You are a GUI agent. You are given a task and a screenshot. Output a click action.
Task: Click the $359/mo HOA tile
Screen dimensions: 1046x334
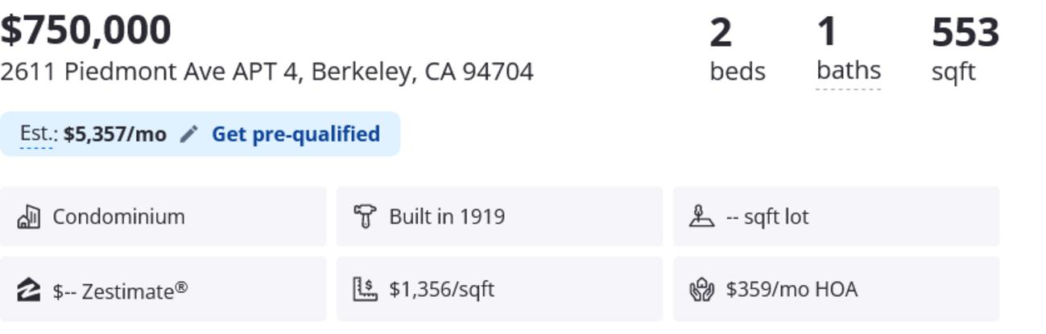[836, 290]
